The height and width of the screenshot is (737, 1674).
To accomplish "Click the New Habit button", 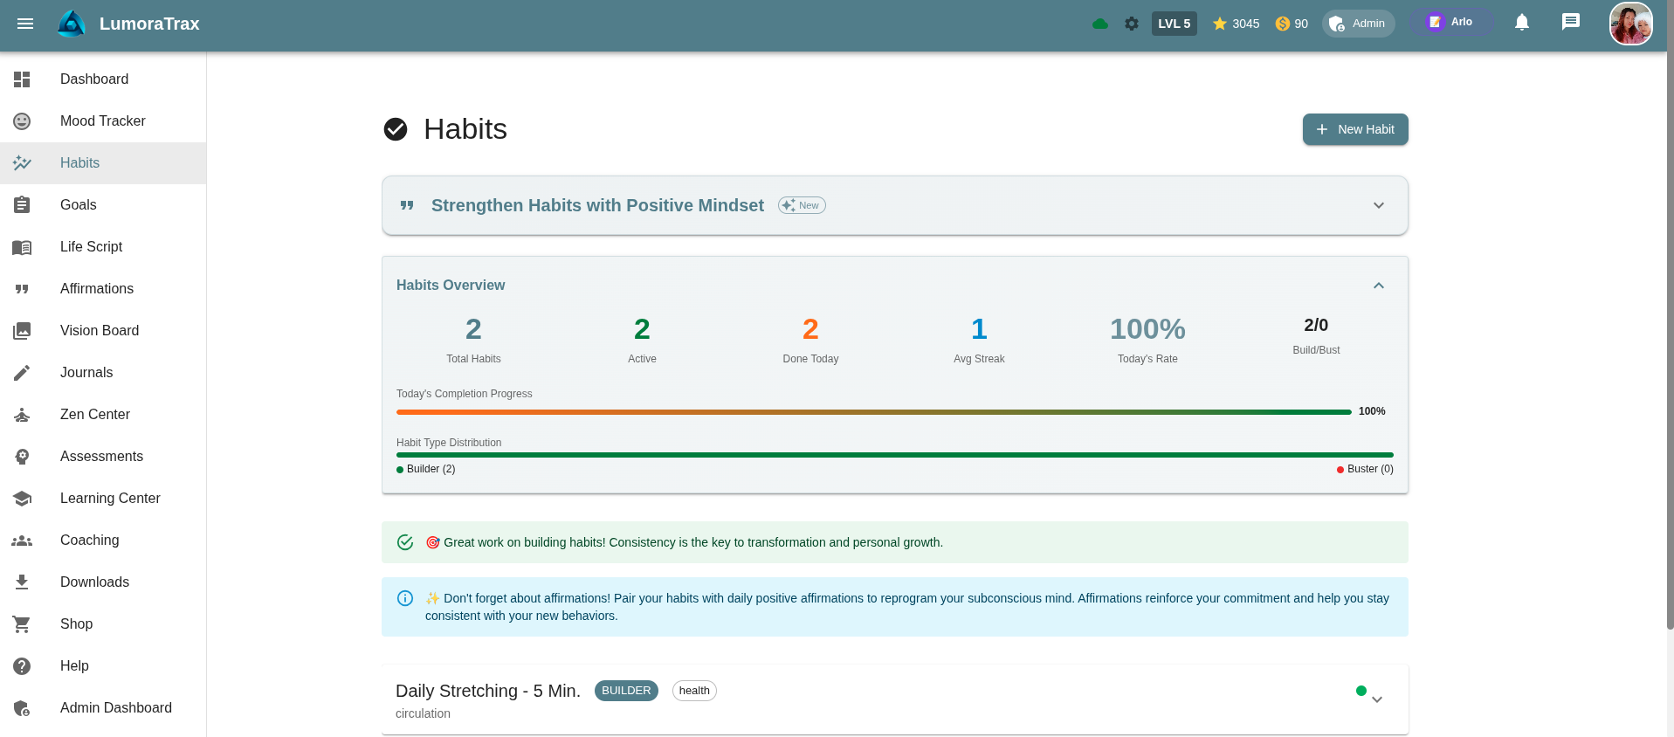I will tap(1355, 129).
